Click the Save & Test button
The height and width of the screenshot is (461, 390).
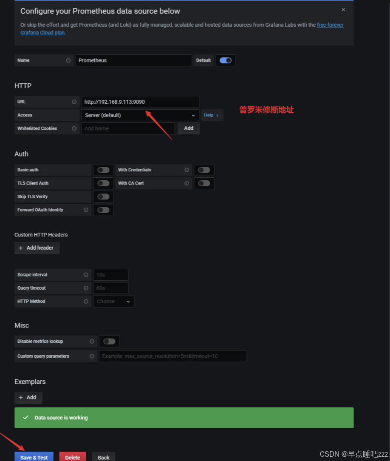tap(34, 457)
